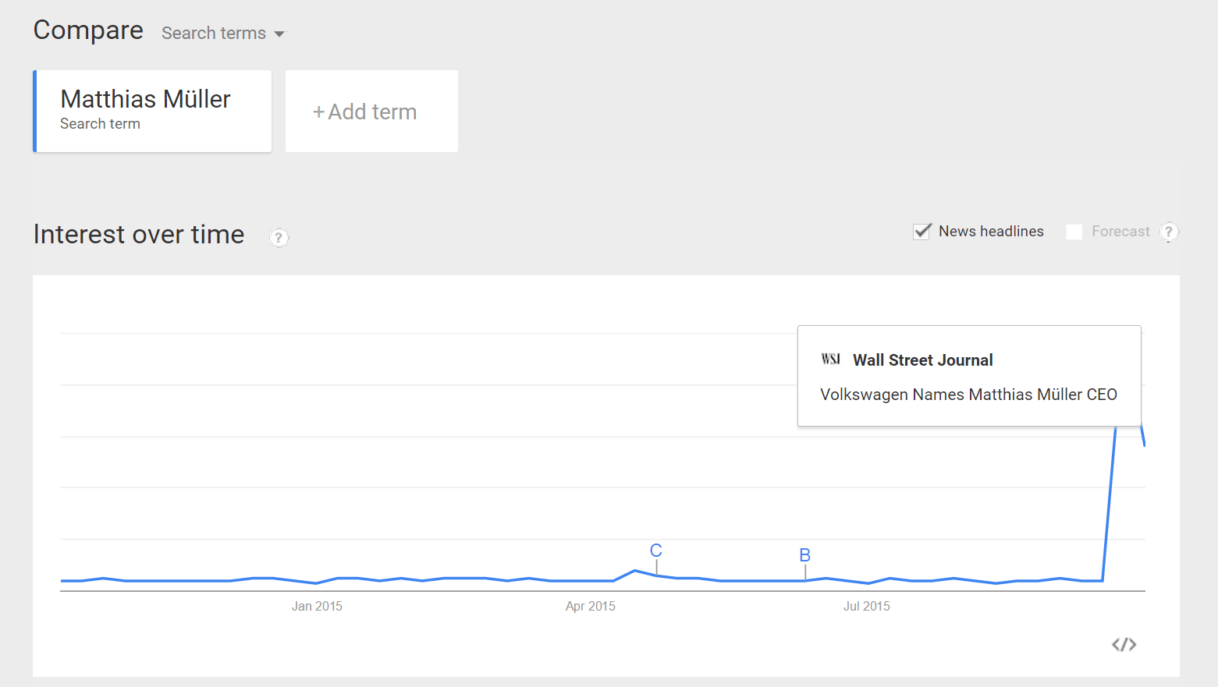Click the WSJ logo in headline tooltip
The width and height of the screenshot is (1218, 687).
coord(830,359)
